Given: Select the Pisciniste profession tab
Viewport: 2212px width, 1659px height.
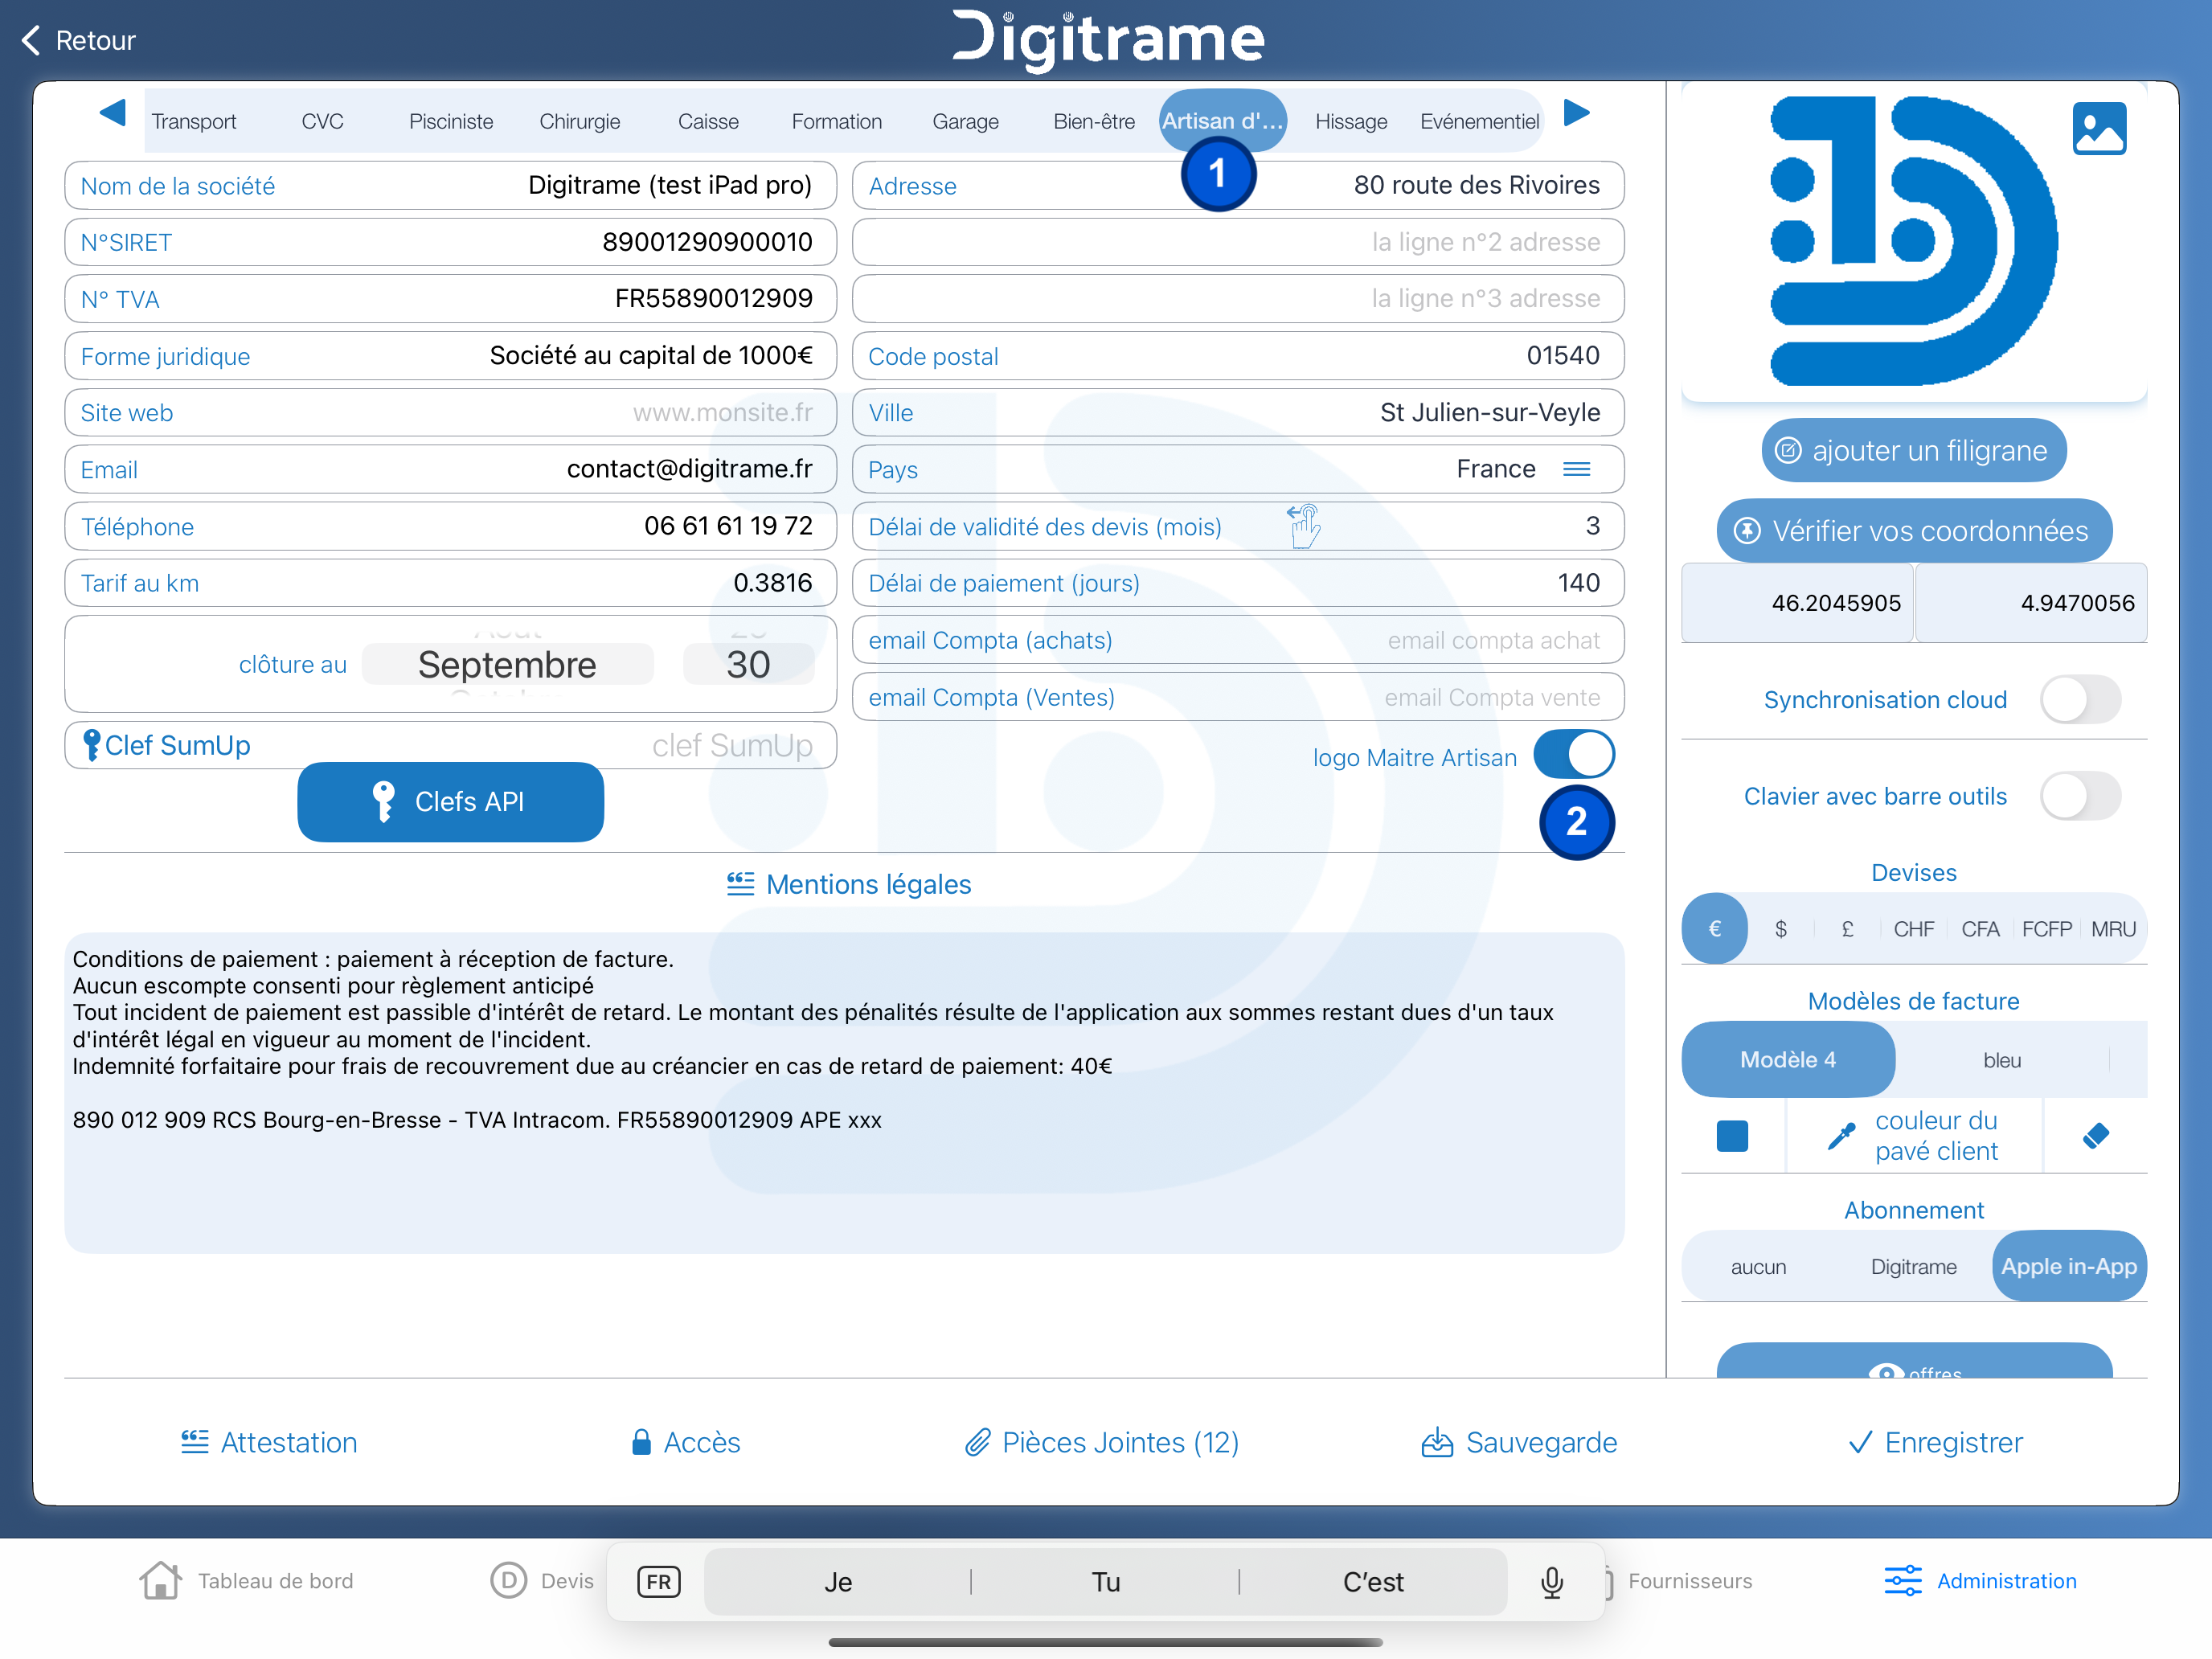Looking at the screenshot, I should tap(451, 121).
